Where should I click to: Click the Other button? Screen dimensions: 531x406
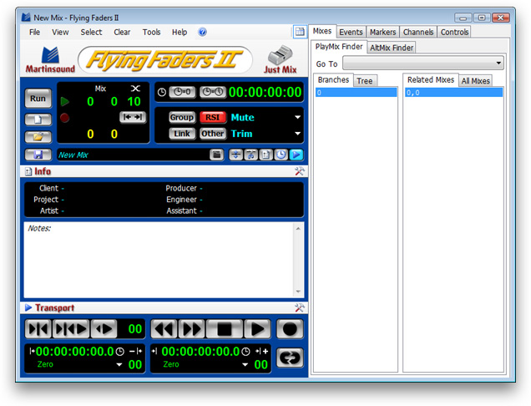coord(213,134)
